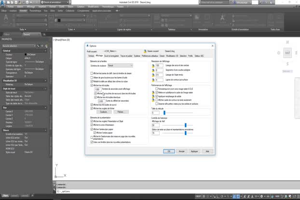Click the ViewCube HAUT face

click(287, 53)
